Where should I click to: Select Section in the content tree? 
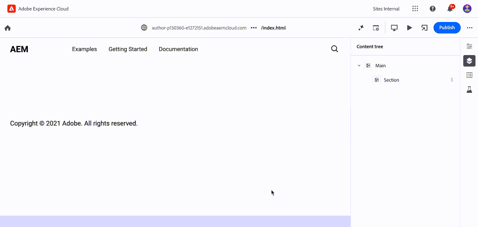click(x=391, y=80)
